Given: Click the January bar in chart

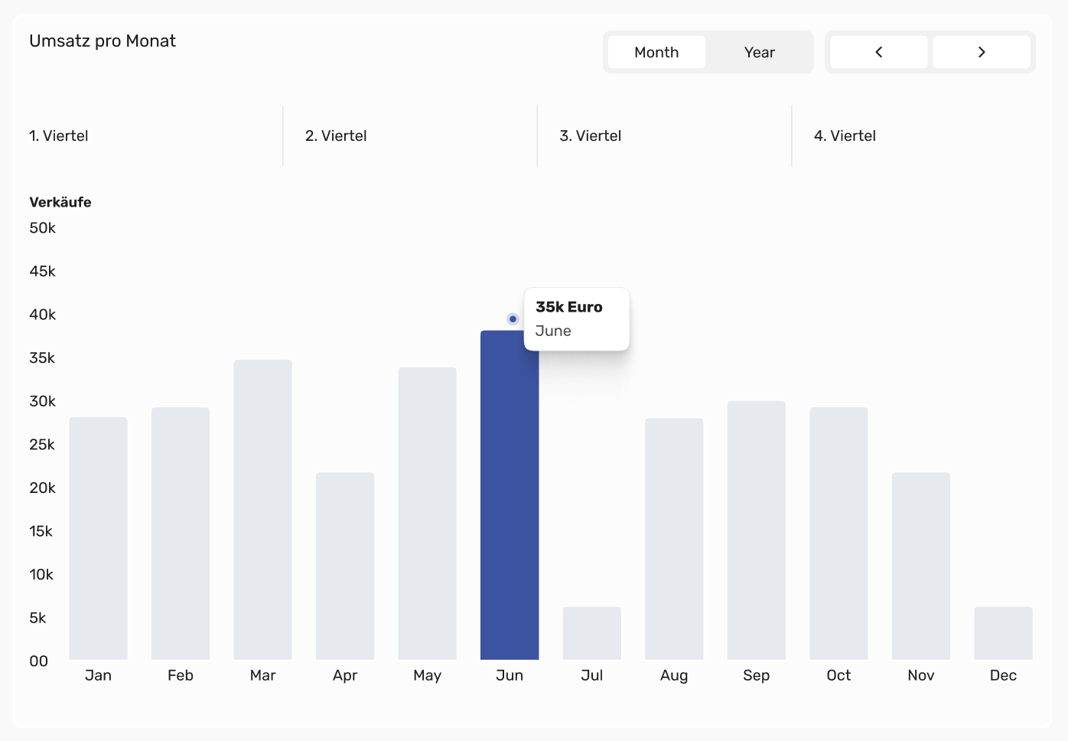Looking at the screenshot, I should point(98,538).
